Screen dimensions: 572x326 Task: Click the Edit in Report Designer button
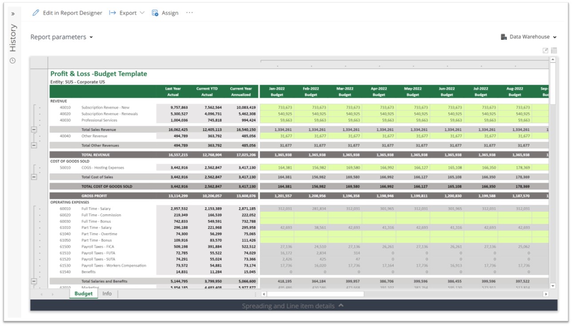click(72, 13)
